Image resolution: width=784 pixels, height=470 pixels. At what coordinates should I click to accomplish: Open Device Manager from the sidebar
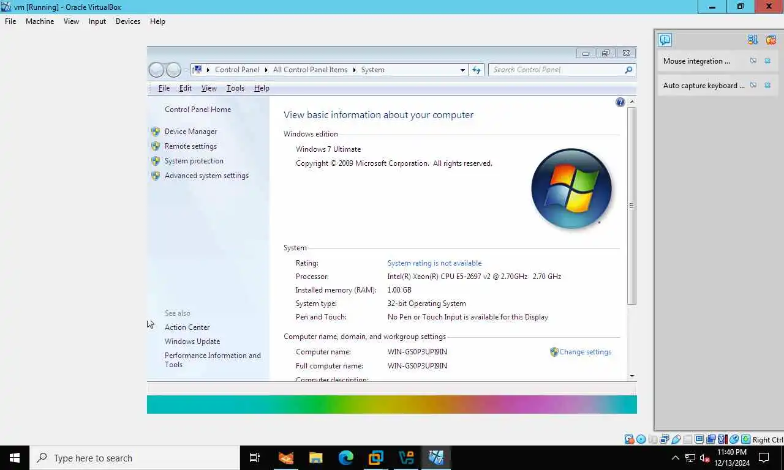(190, 132)
